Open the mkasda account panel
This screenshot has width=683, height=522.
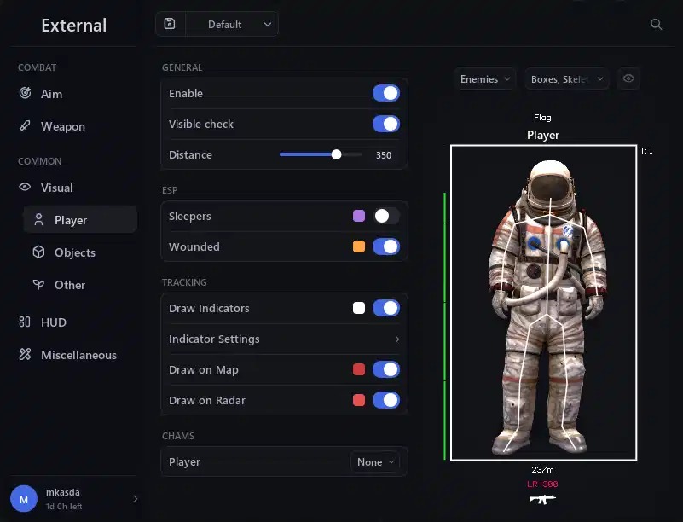click(72, 498)
